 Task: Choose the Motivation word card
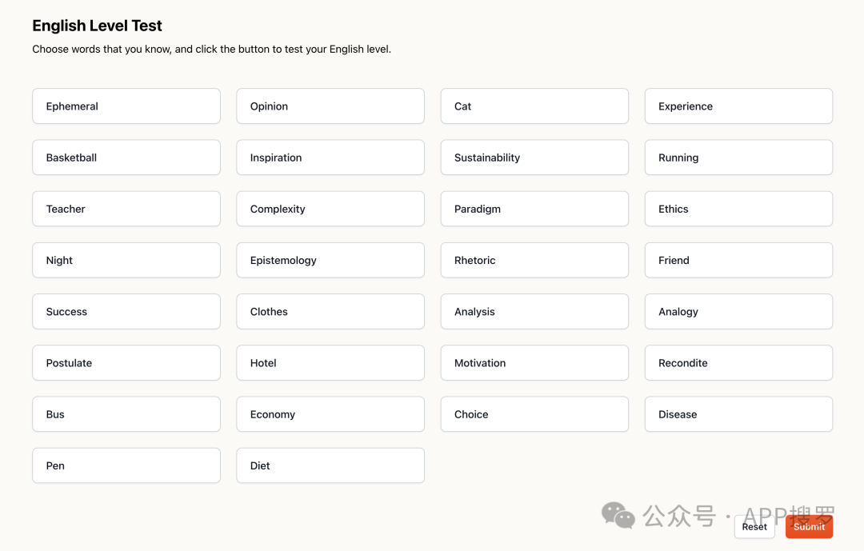click(x=534, y=362)
